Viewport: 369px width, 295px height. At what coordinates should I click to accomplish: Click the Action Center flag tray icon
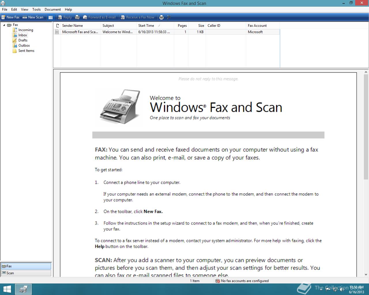click(x=328, y=290)
